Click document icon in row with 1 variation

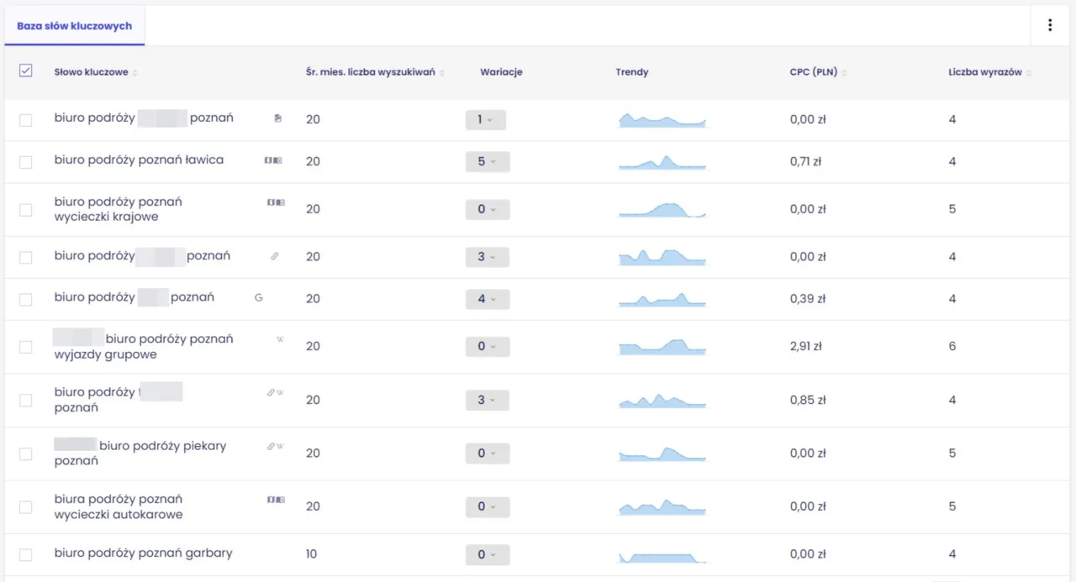coord(278,118)
